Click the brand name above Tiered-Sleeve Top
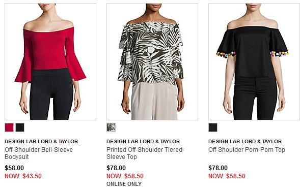The width and height of the screenshot is (300, 194). [143, 142]
